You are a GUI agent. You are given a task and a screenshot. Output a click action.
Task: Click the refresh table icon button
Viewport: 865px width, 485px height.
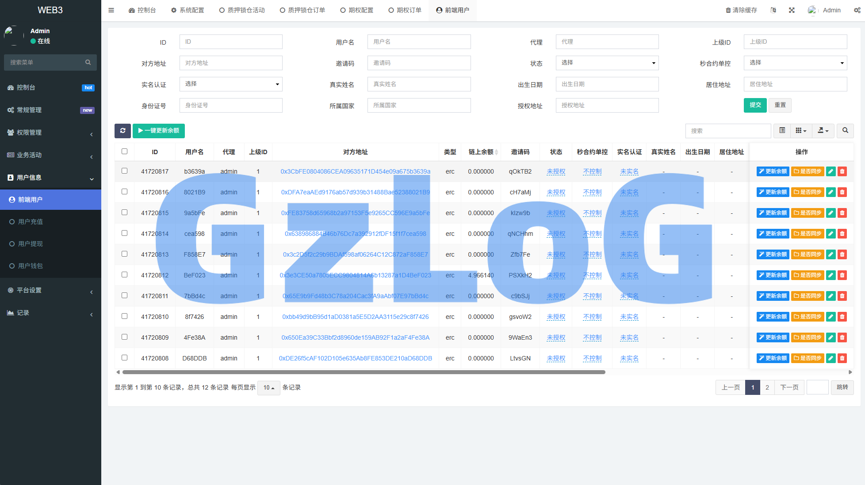pyautogui.click(x=122, y=131)
